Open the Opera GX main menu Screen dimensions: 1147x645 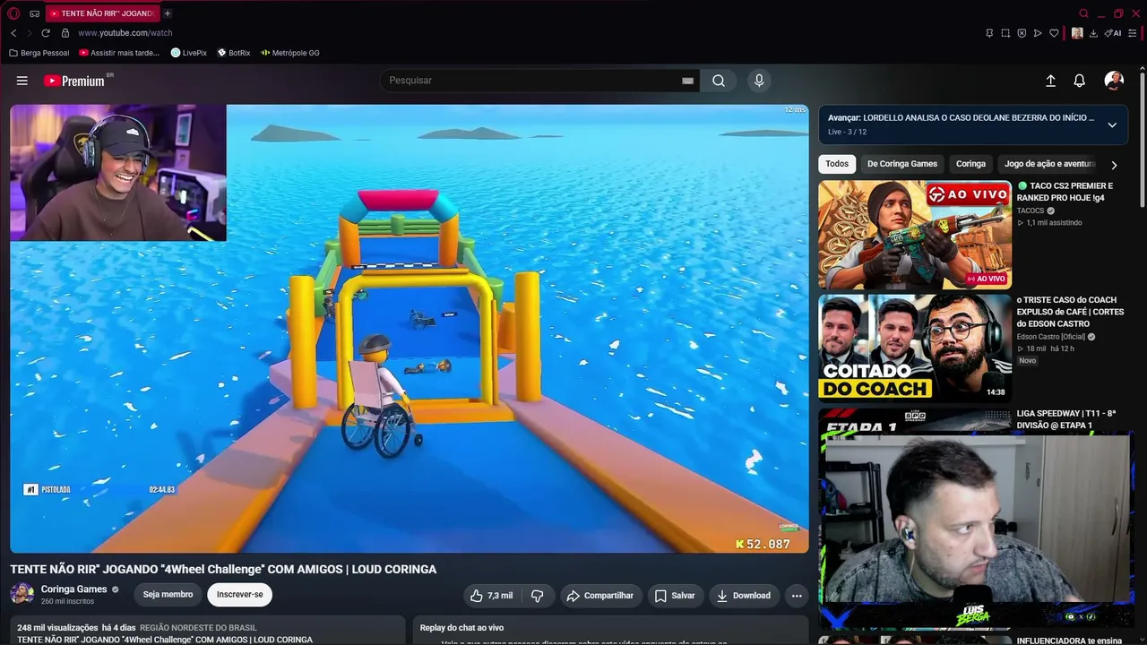[13, 13]
